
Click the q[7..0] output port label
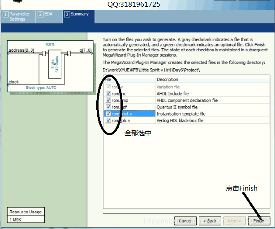tap(86, 50)
